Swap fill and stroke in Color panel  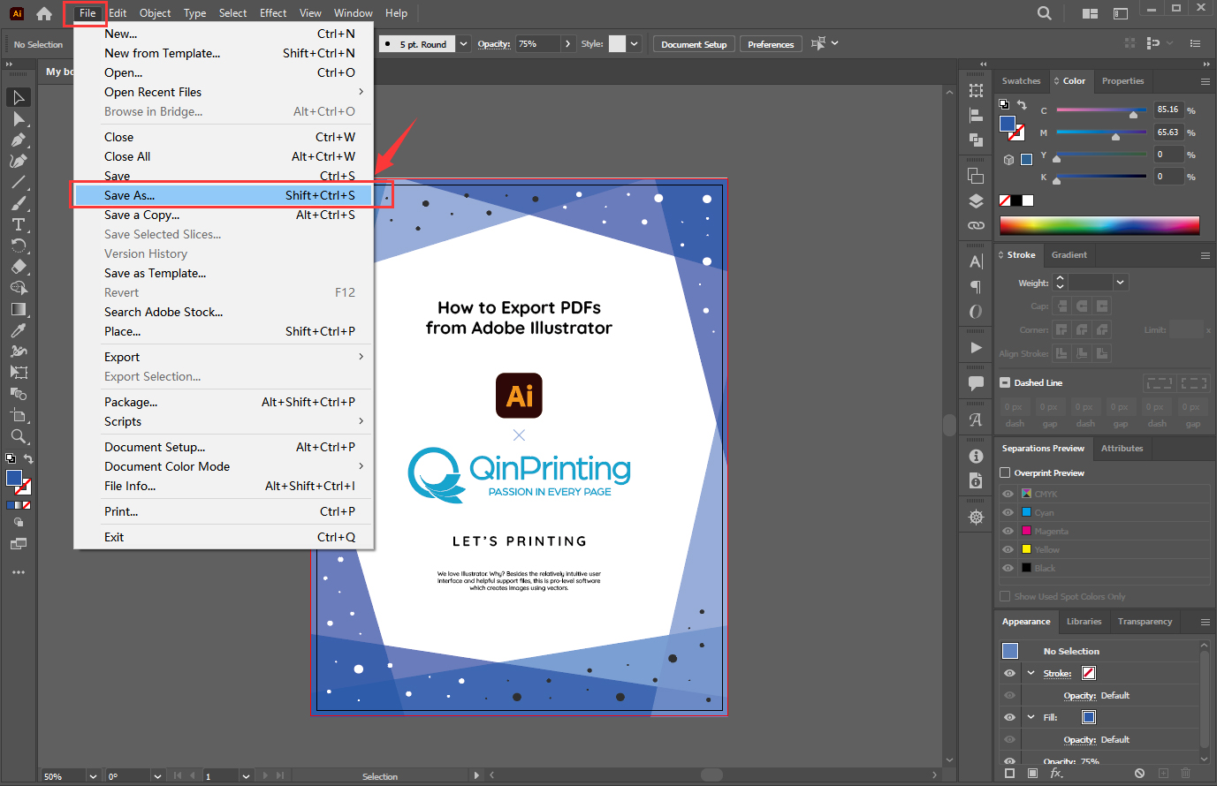1023,104
